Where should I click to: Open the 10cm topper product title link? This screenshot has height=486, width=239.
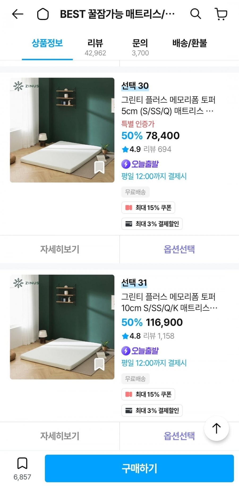click(x=169, y=302)
